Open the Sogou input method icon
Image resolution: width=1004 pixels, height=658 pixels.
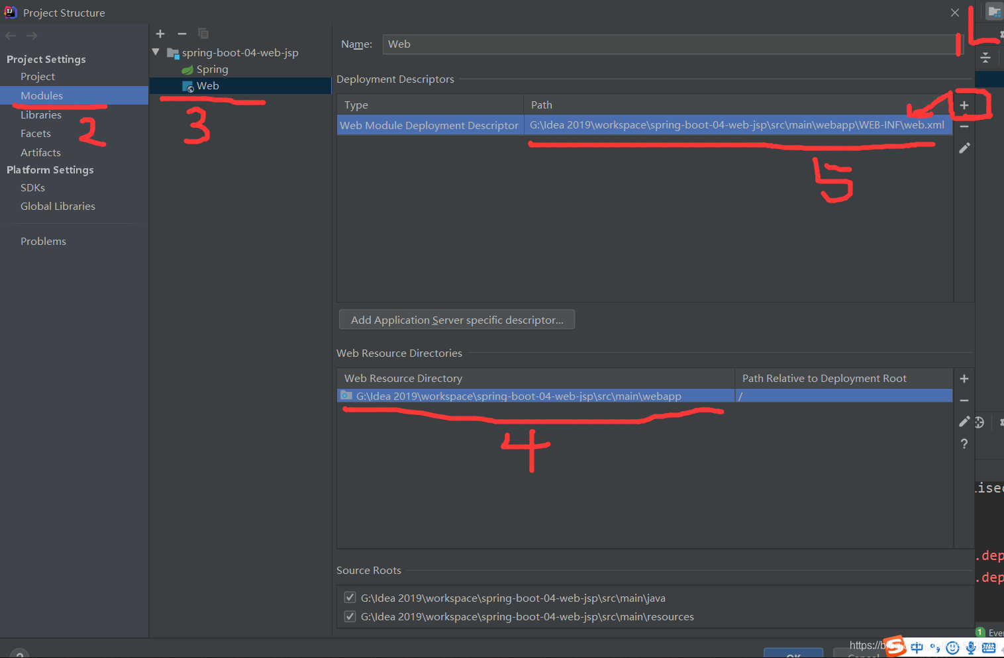point(895,646)
